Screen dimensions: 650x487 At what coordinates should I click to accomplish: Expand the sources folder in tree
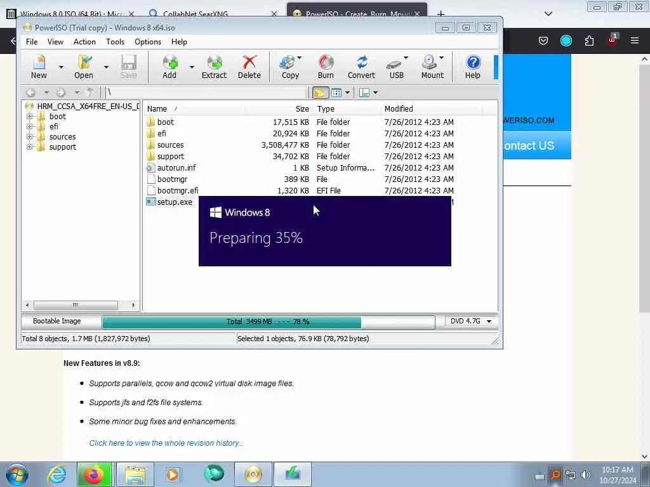pyautogui.click(x=29, y=137)
